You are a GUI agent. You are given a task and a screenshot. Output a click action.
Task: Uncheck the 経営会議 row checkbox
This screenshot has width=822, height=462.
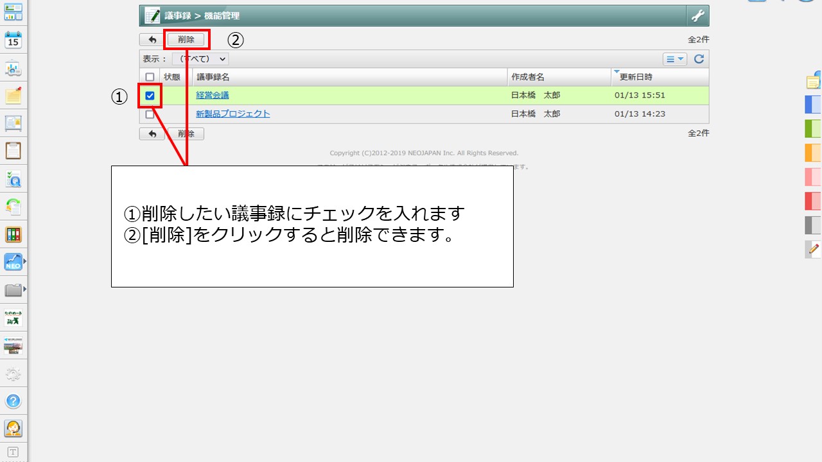point(150,95)
